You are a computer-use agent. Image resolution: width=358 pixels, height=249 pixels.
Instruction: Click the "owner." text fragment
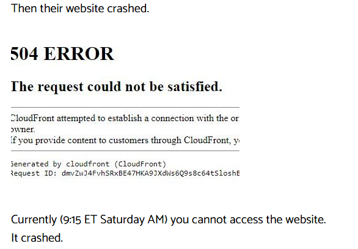23,130
